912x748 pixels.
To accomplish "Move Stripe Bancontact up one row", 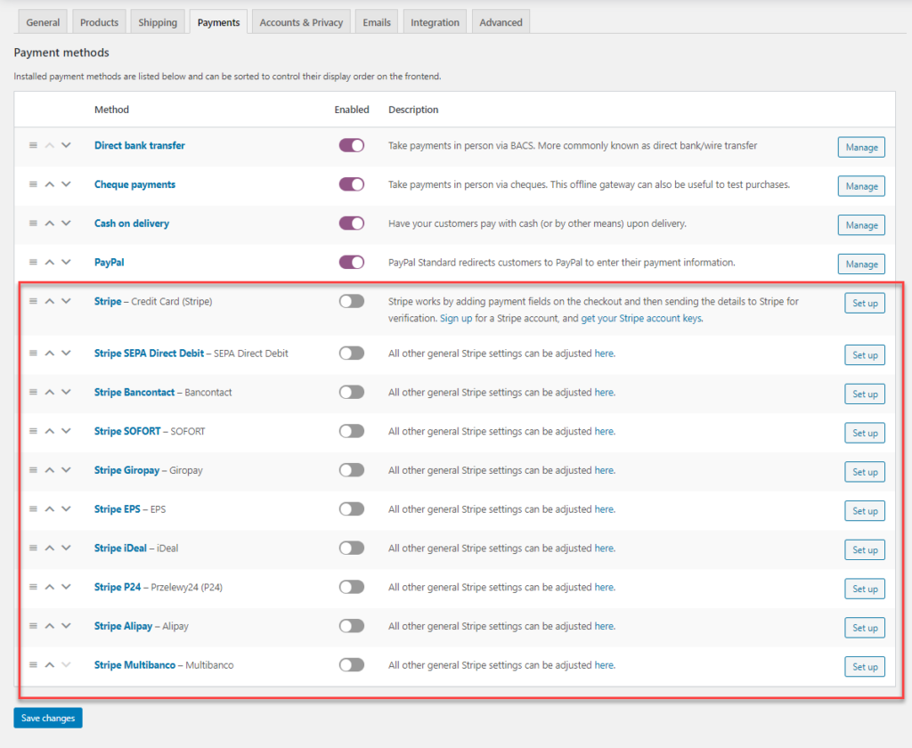I will coord(50,392).
